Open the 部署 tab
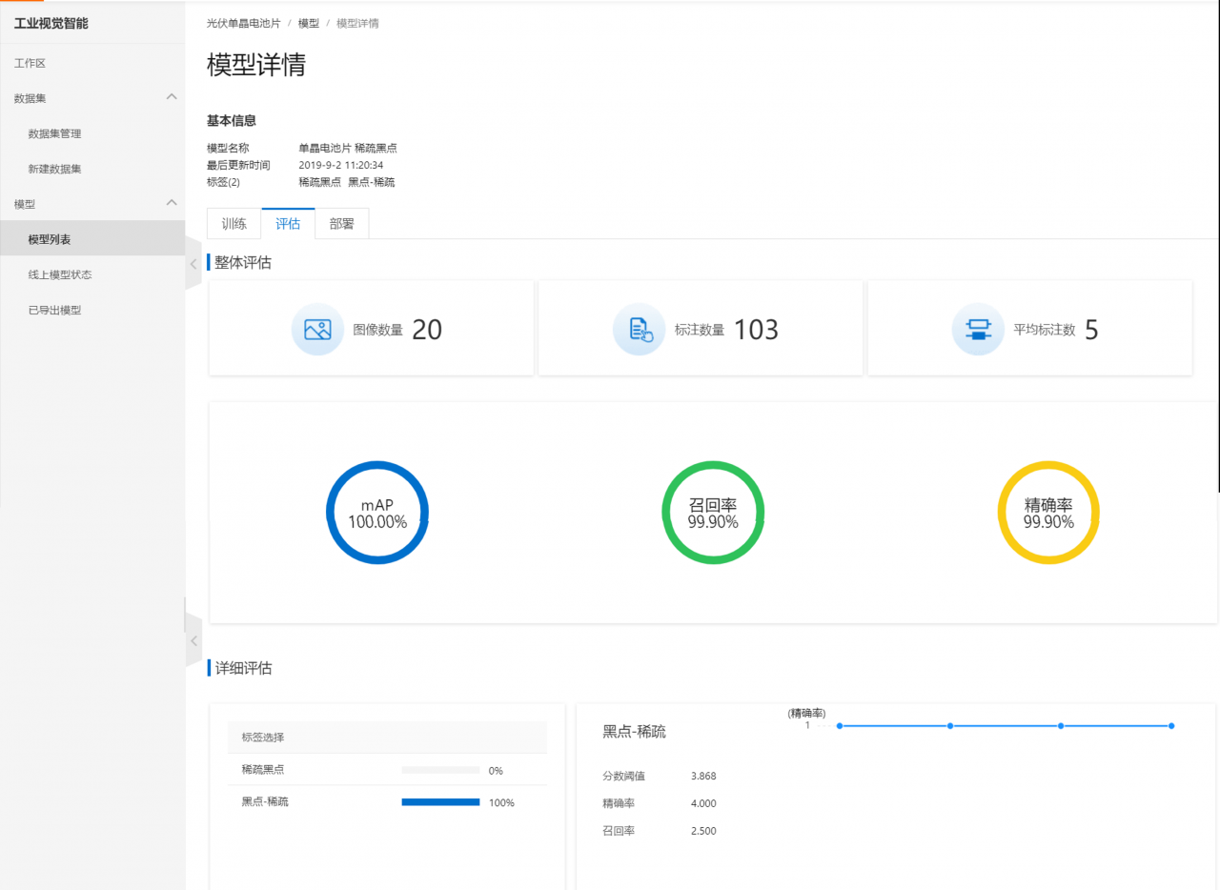Screen dimensions: 1220x890 [341, 224]
